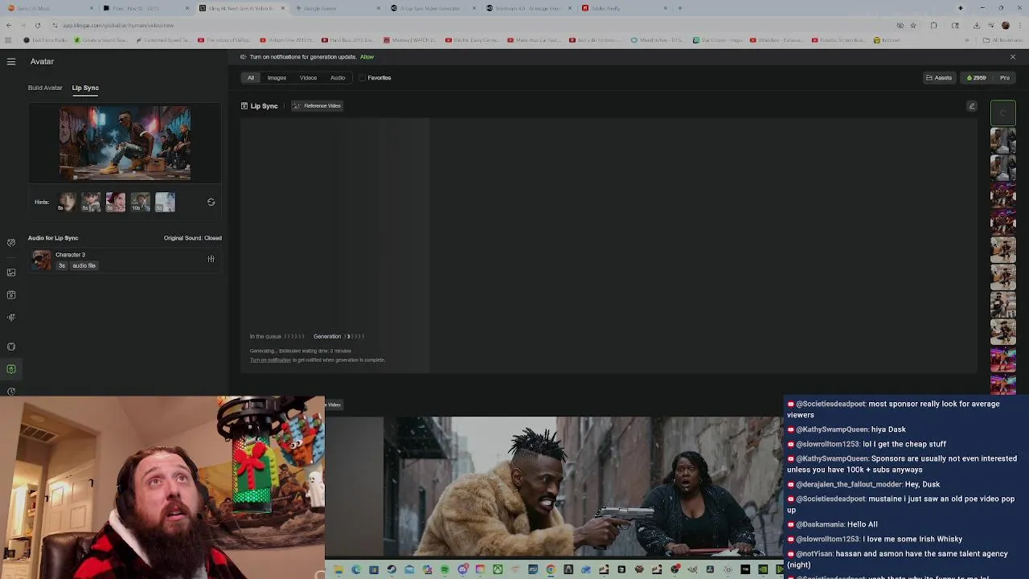Open the browser extensions puzzle icon
The image size is (1029, 579).
tap(934, 25)
